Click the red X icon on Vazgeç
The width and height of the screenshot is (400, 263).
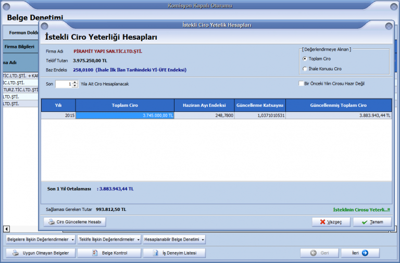pos(323,222)
